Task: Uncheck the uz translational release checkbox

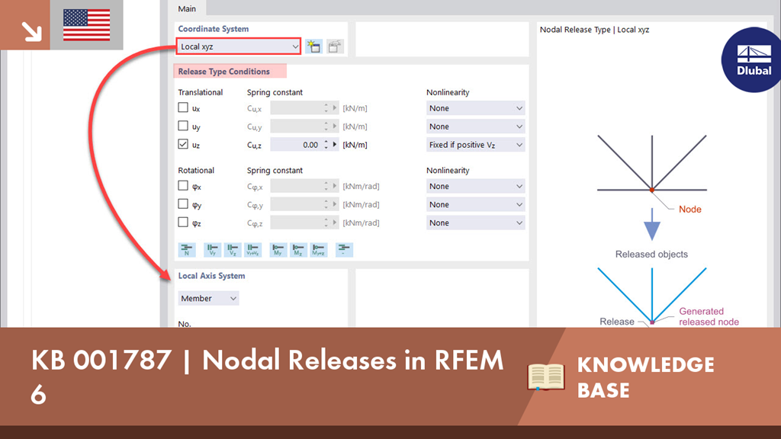Action: 183,144
